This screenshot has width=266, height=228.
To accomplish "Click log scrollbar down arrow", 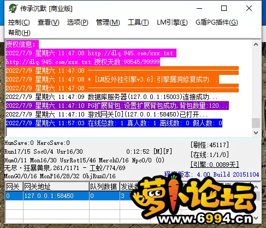I will 256,132.
